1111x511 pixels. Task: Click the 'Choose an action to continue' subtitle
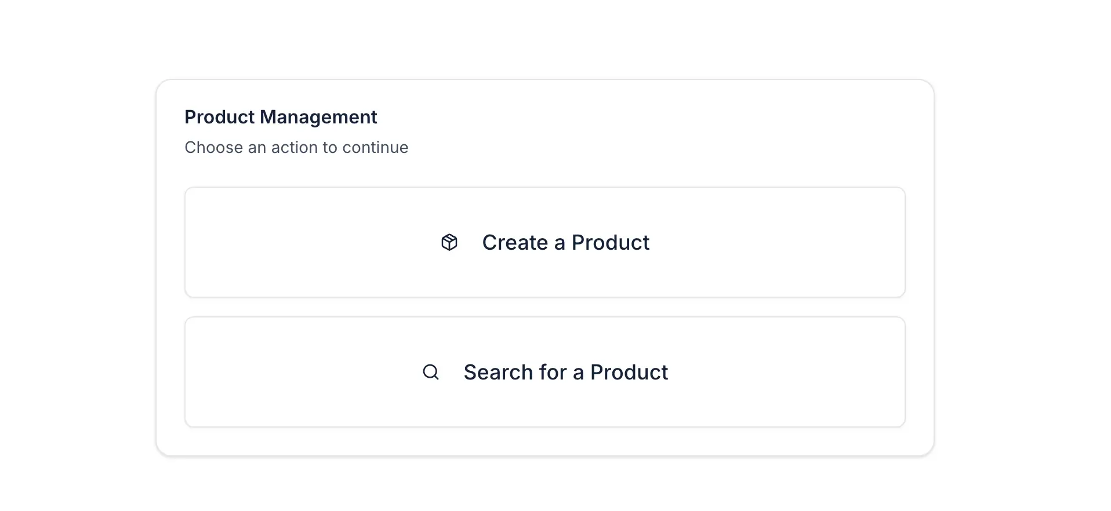pyautogui.click(x=296, y=147)
